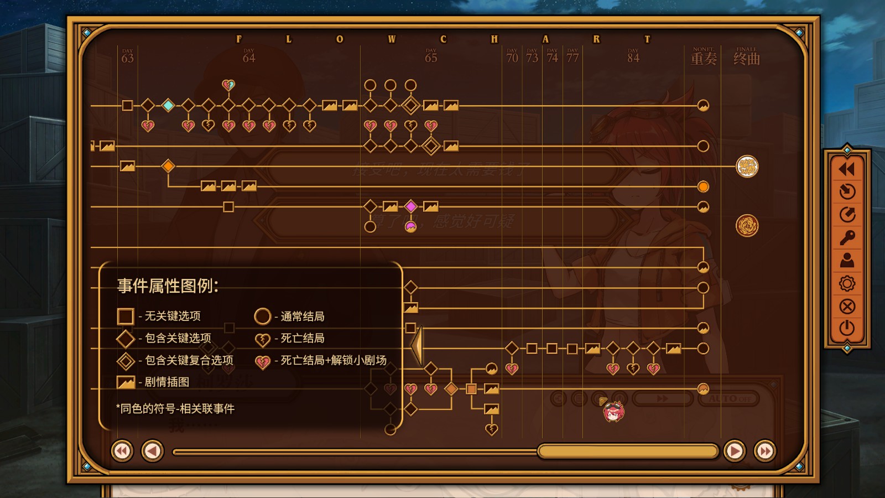Select the cyan diamond node on Day 63
885x498 pixels.
point(168,105)
